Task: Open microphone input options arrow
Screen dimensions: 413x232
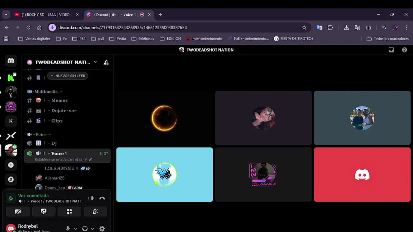Action: tap(75, 229)
